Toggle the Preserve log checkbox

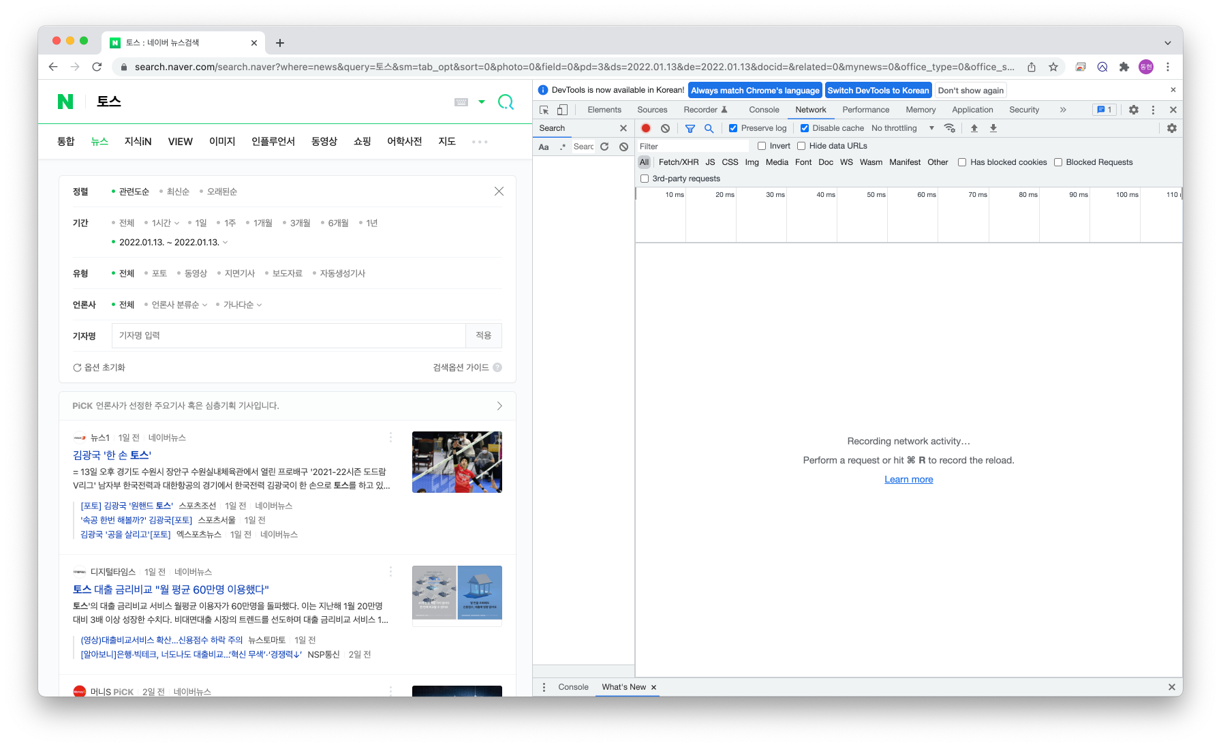pos(733,128)
